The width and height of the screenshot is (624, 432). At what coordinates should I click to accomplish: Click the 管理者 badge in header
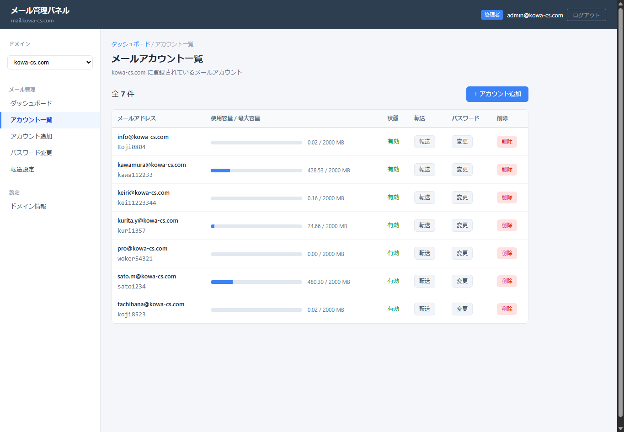coord(492,15)
